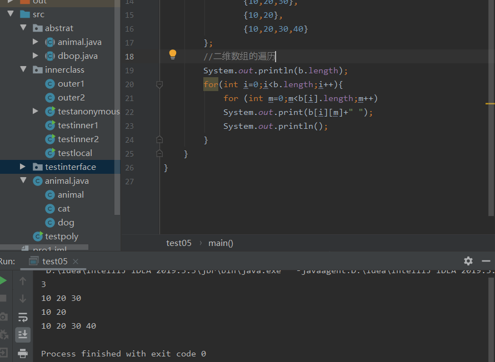Screen dimensions: 495x362
Task: Collapse the abstrat package arrow
Action: pos(23,28)
